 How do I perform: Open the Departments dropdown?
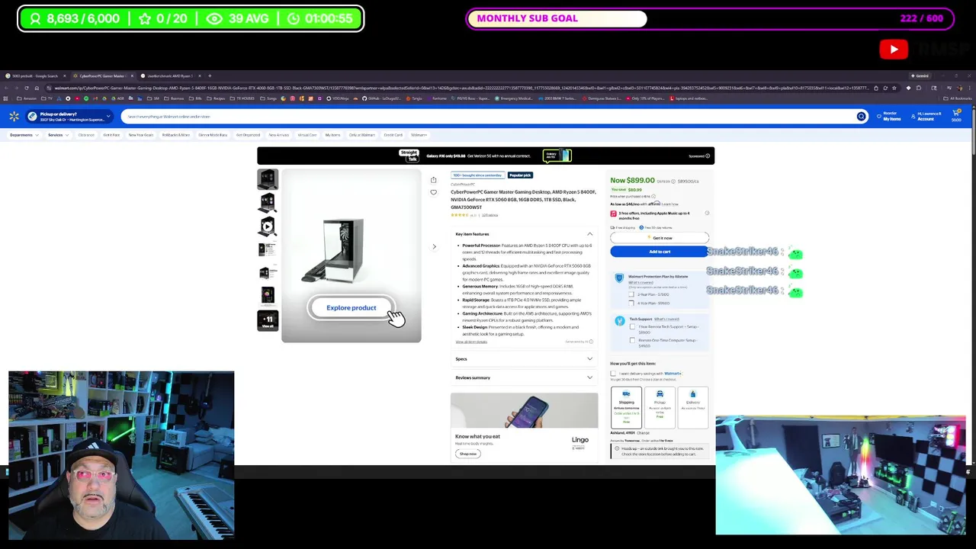click(24, 135)
